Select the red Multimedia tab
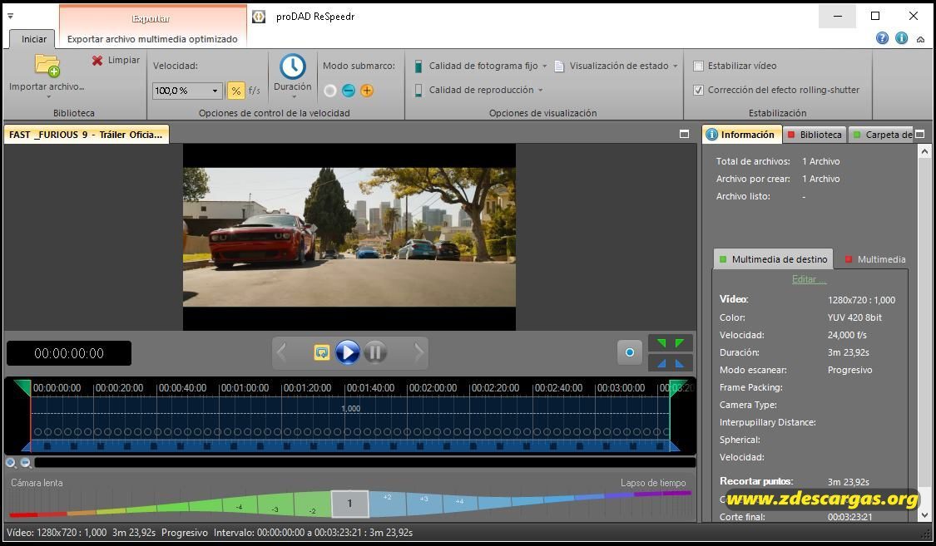 pyautogui.click(x=875, y=259)
